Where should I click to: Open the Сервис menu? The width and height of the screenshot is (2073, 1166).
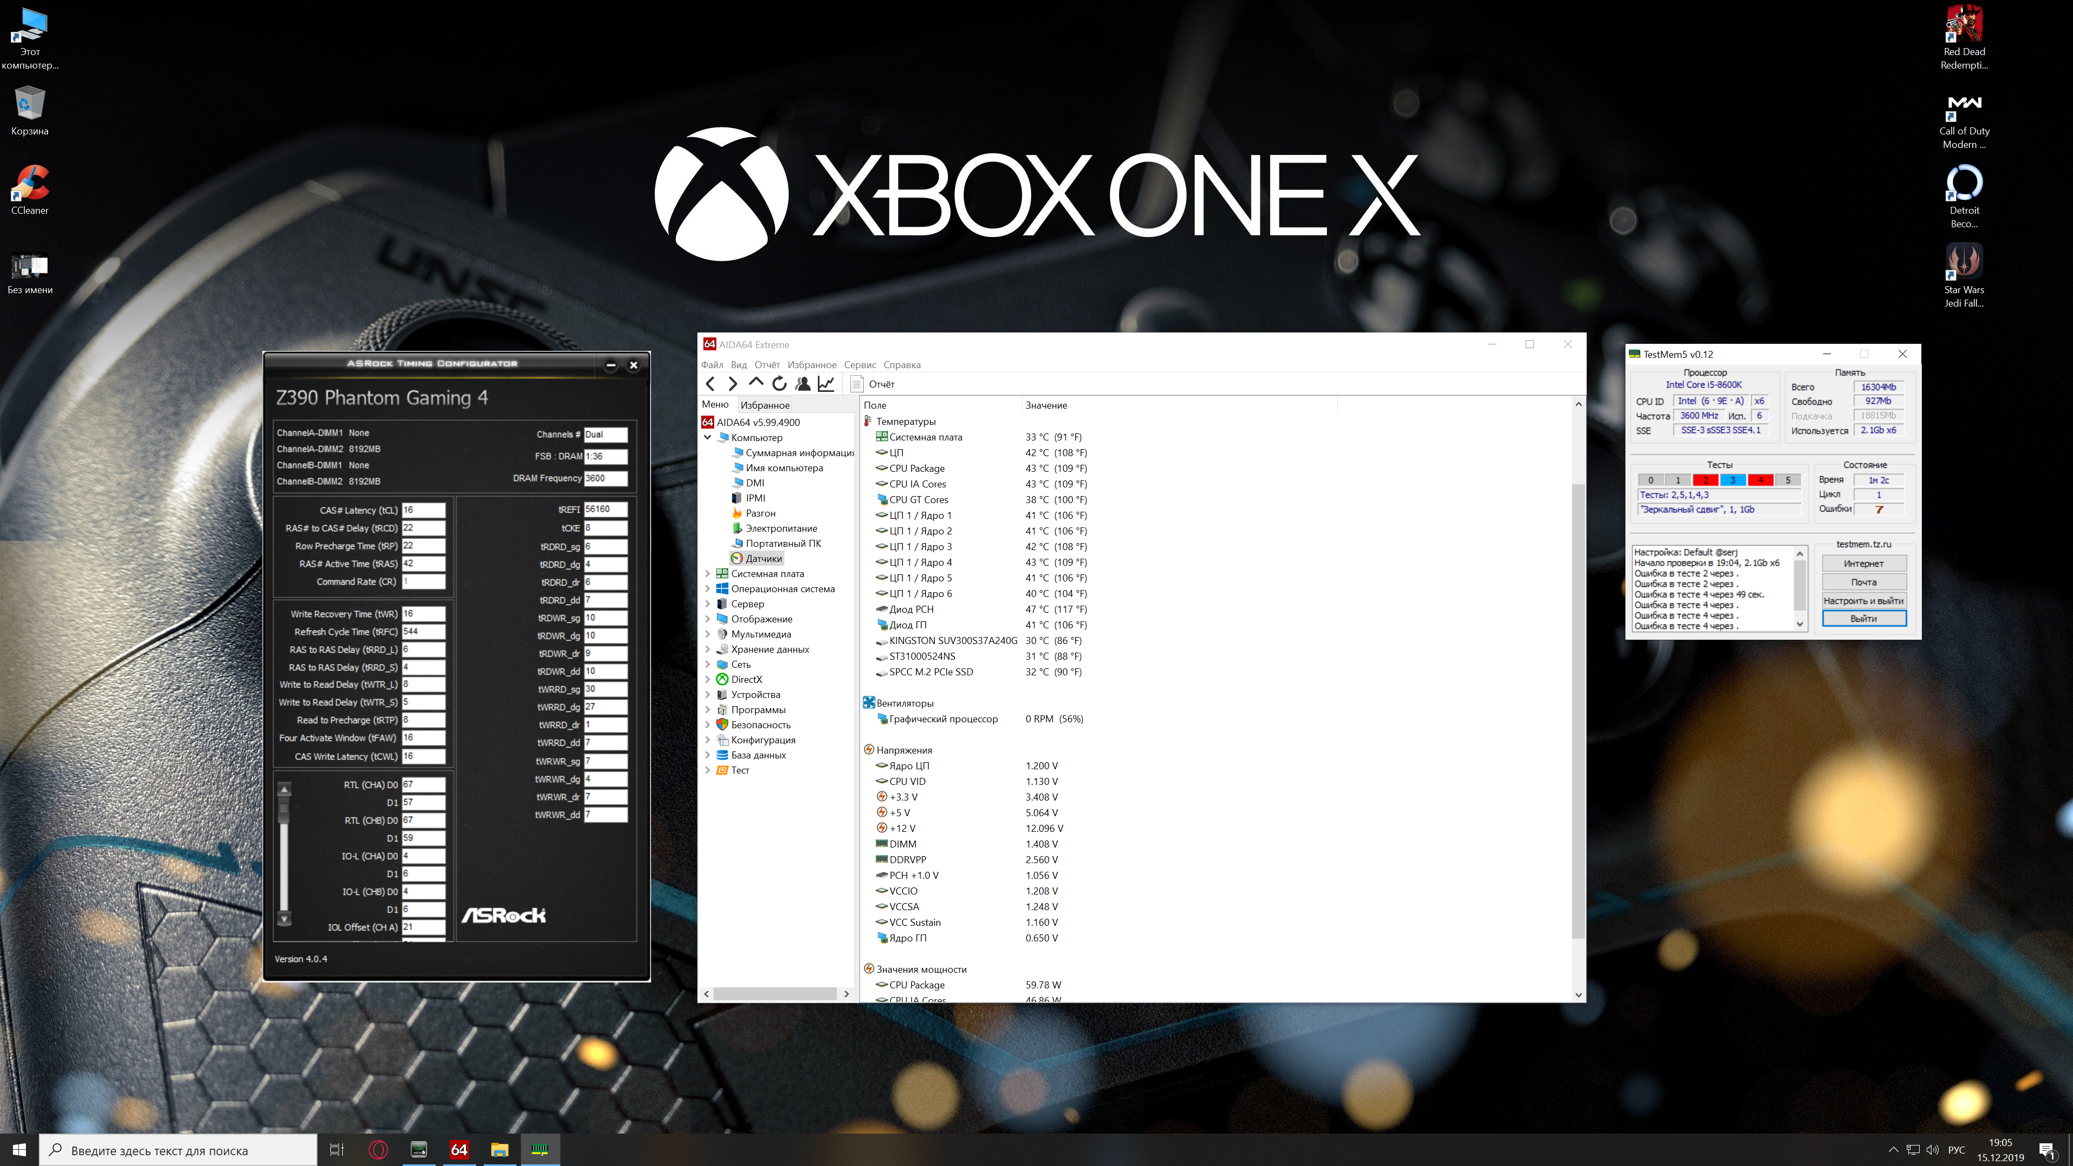coord(859,364)
